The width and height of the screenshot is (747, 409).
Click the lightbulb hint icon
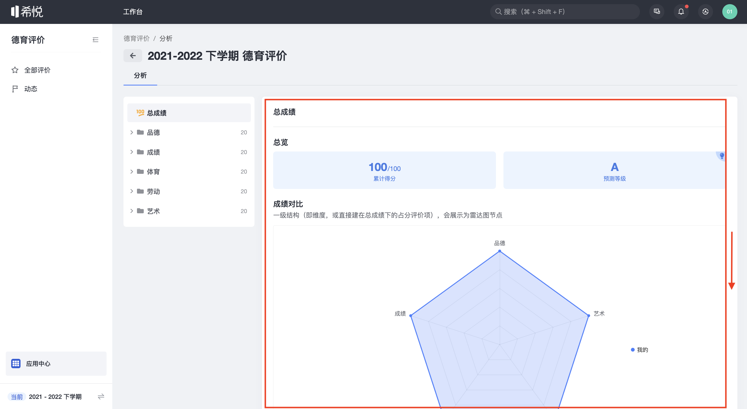[722, 156]
